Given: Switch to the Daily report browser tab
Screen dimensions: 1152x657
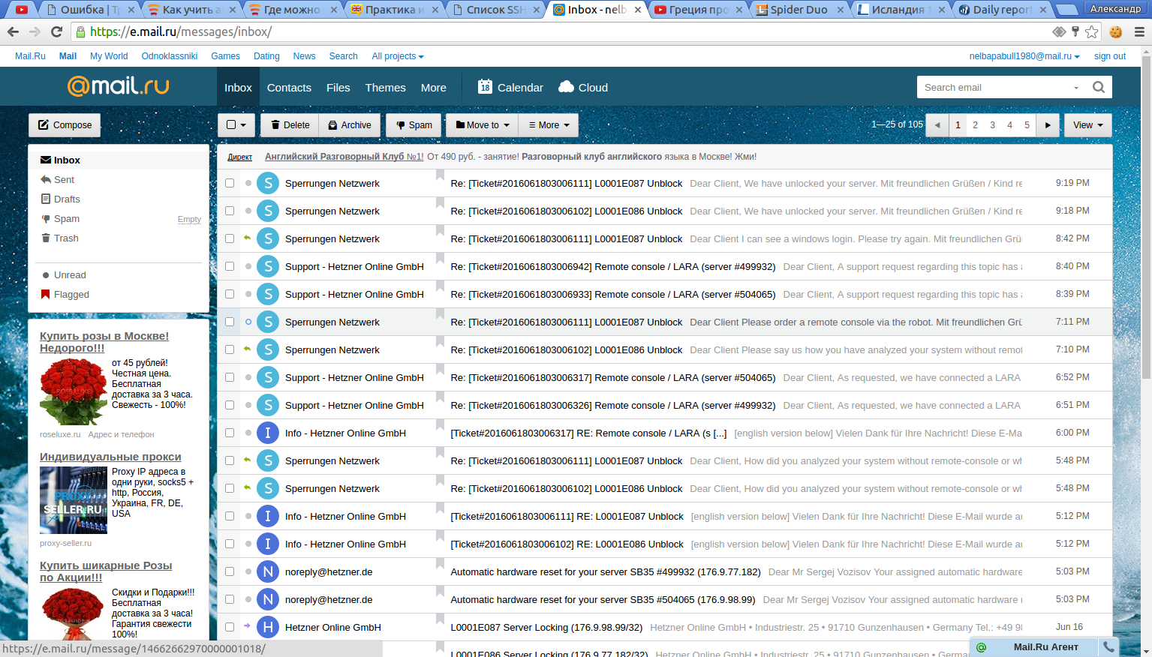Looking at the screenshot, I should tap(1002, 10).
